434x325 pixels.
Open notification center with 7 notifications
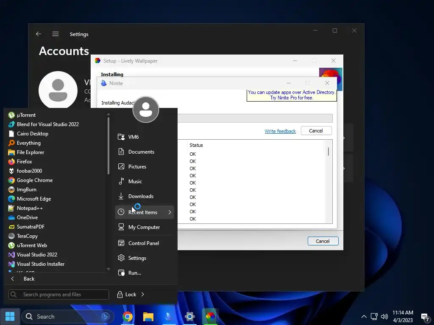[x=425, y=317]
